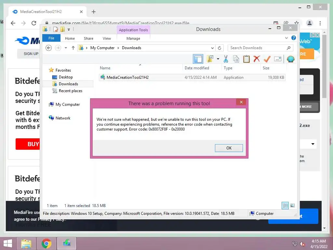Click the Rename toolbar icon

tap(278, 59)
